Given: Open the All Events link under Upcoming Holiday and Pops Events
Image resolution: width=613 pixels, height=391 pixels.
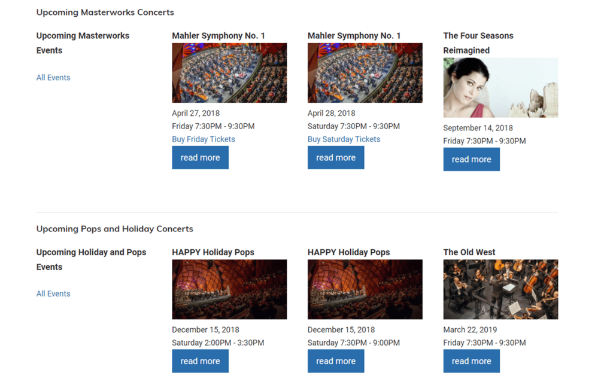Looking at the screenshot, I should [53, 294].
